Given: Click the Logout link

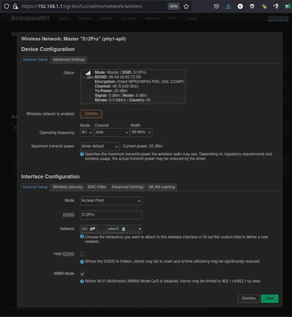Looking at the screenshot, I should pos(191,18).
